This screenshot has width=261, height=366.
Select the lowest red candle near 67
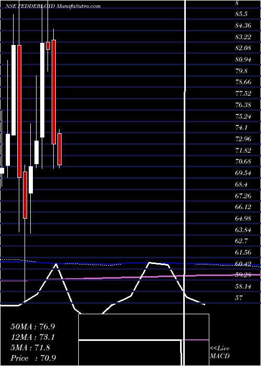click(x=25, y=195)
